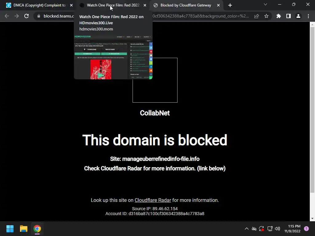
Task: Go back to the previous page
Action: click(x=7, y=16)
